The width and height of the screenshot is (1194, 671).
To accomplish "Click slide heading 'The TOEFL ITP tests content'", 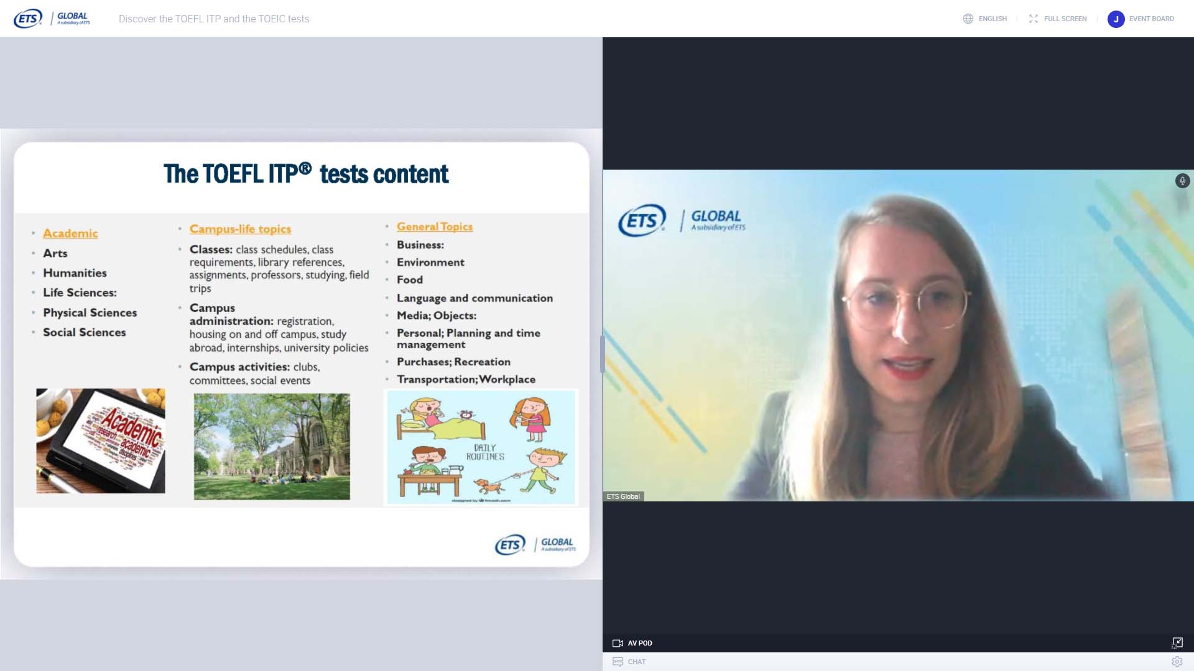I will [305, 174].
